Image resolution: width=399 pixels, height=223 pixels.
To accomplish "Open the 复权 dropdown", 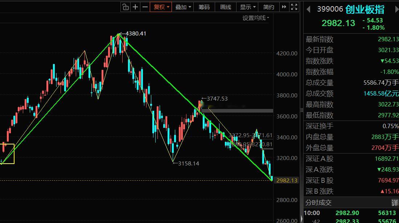I will point(161,7).
